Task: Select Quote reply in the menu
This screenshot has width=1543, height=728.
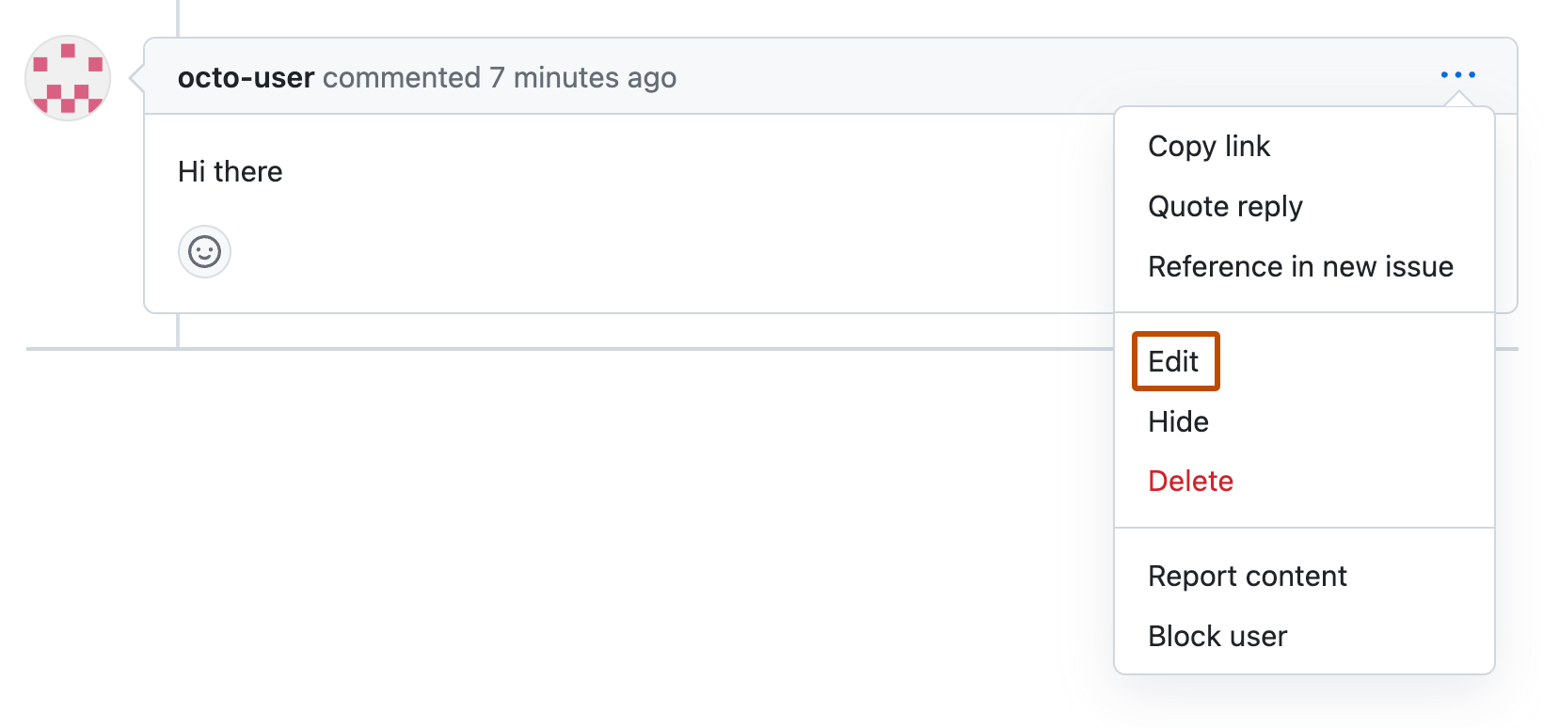Action: (1225, 206)
